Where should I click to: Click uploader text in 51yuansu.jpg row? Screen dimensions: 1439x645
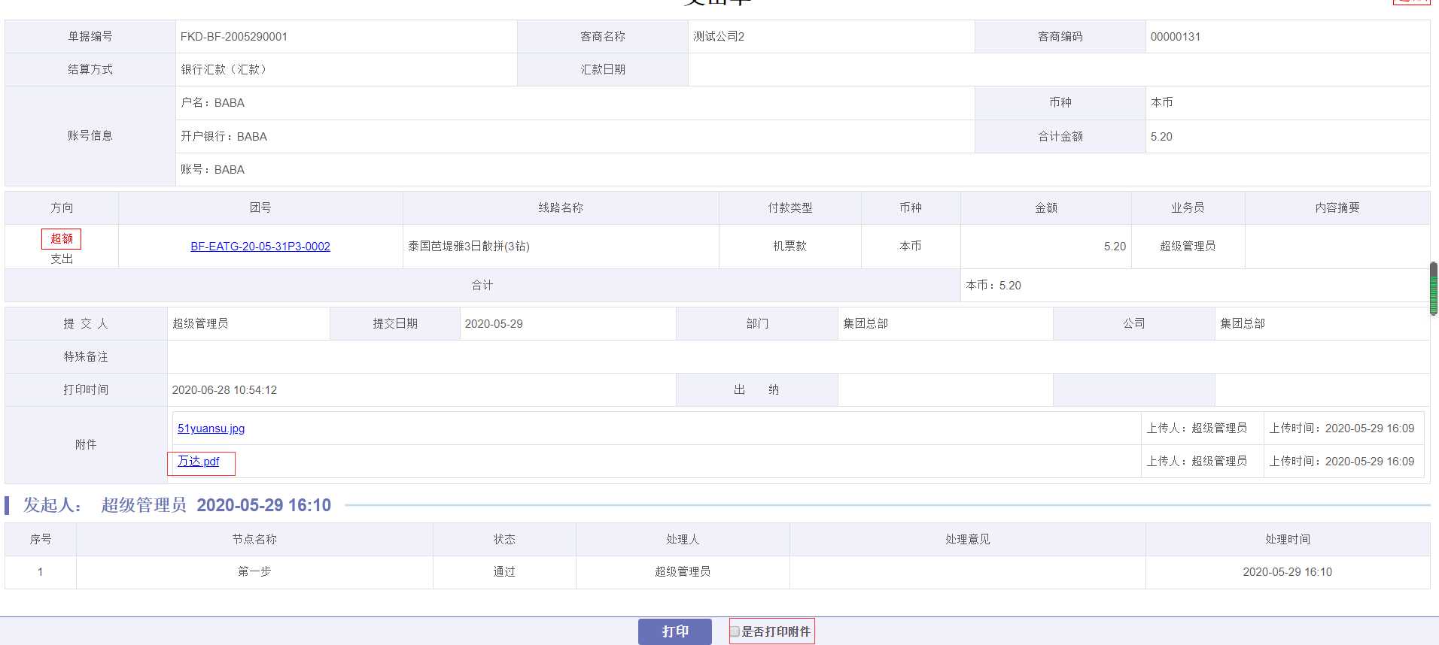[x=1197, y=428]
